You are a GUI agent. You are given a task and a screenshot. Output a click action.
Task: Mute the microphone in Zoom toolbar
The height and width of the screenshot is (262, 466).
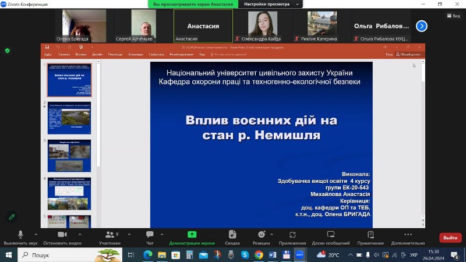[x=20, y=234]
